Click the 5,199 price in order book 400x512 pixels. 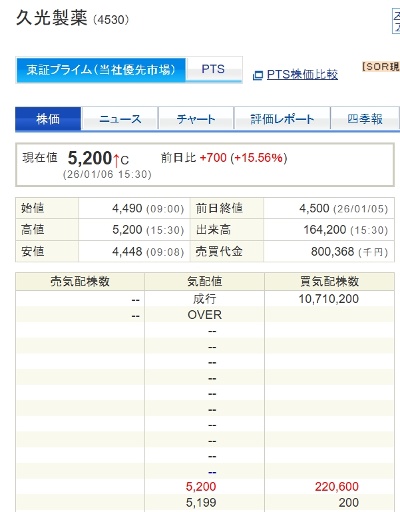[202, 503]
